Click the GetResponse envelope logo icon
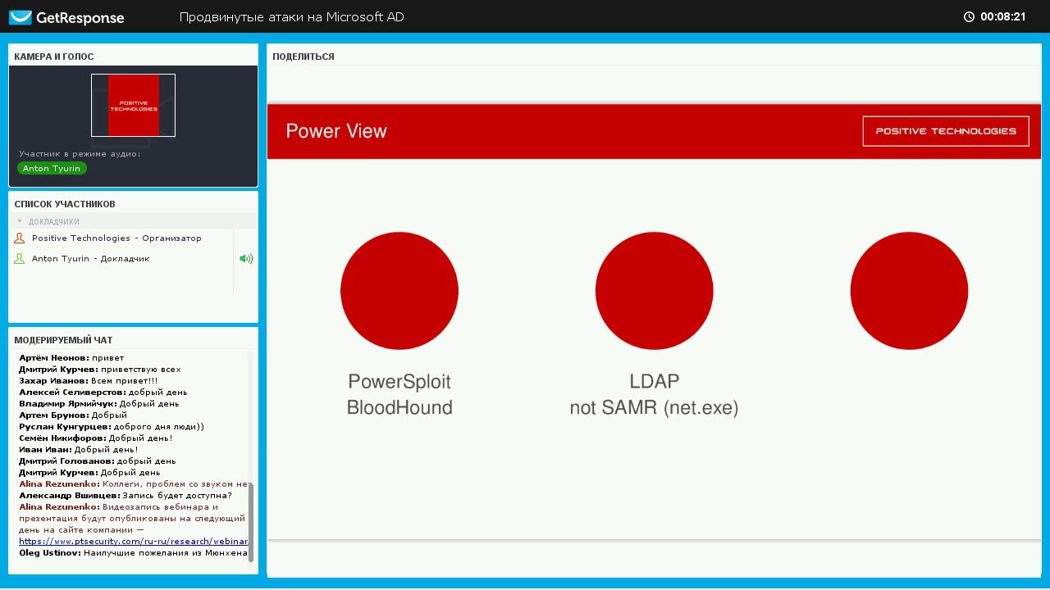This screenshot has height=590, width=1050. click(x=21, y=17)
